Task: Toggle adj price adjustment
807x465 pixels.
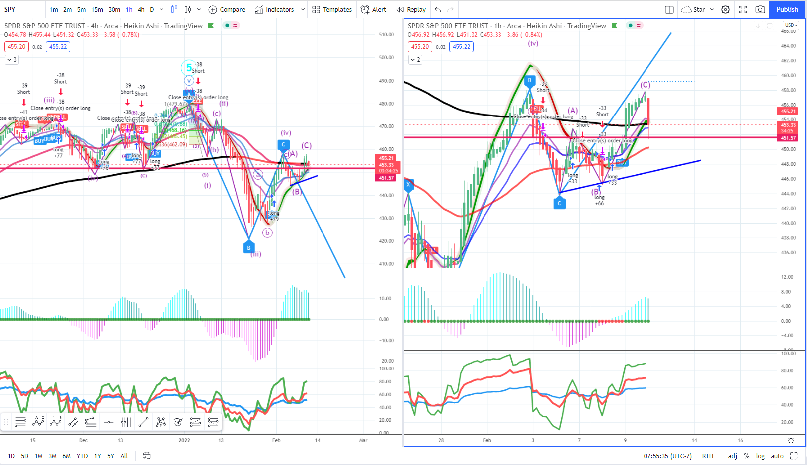Action: [732, 456]
